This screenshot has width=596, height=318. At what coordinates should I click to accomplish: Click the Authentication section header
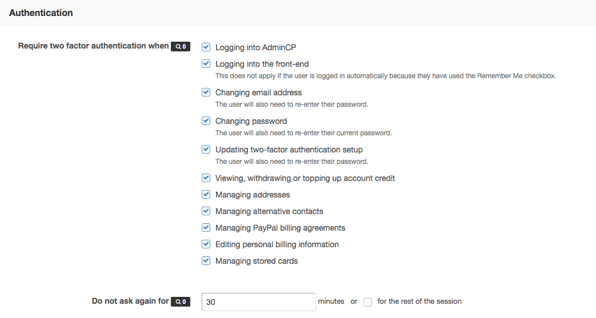(x=41, y=13)
